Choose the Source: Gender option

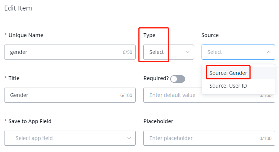(x=228, y=73)
